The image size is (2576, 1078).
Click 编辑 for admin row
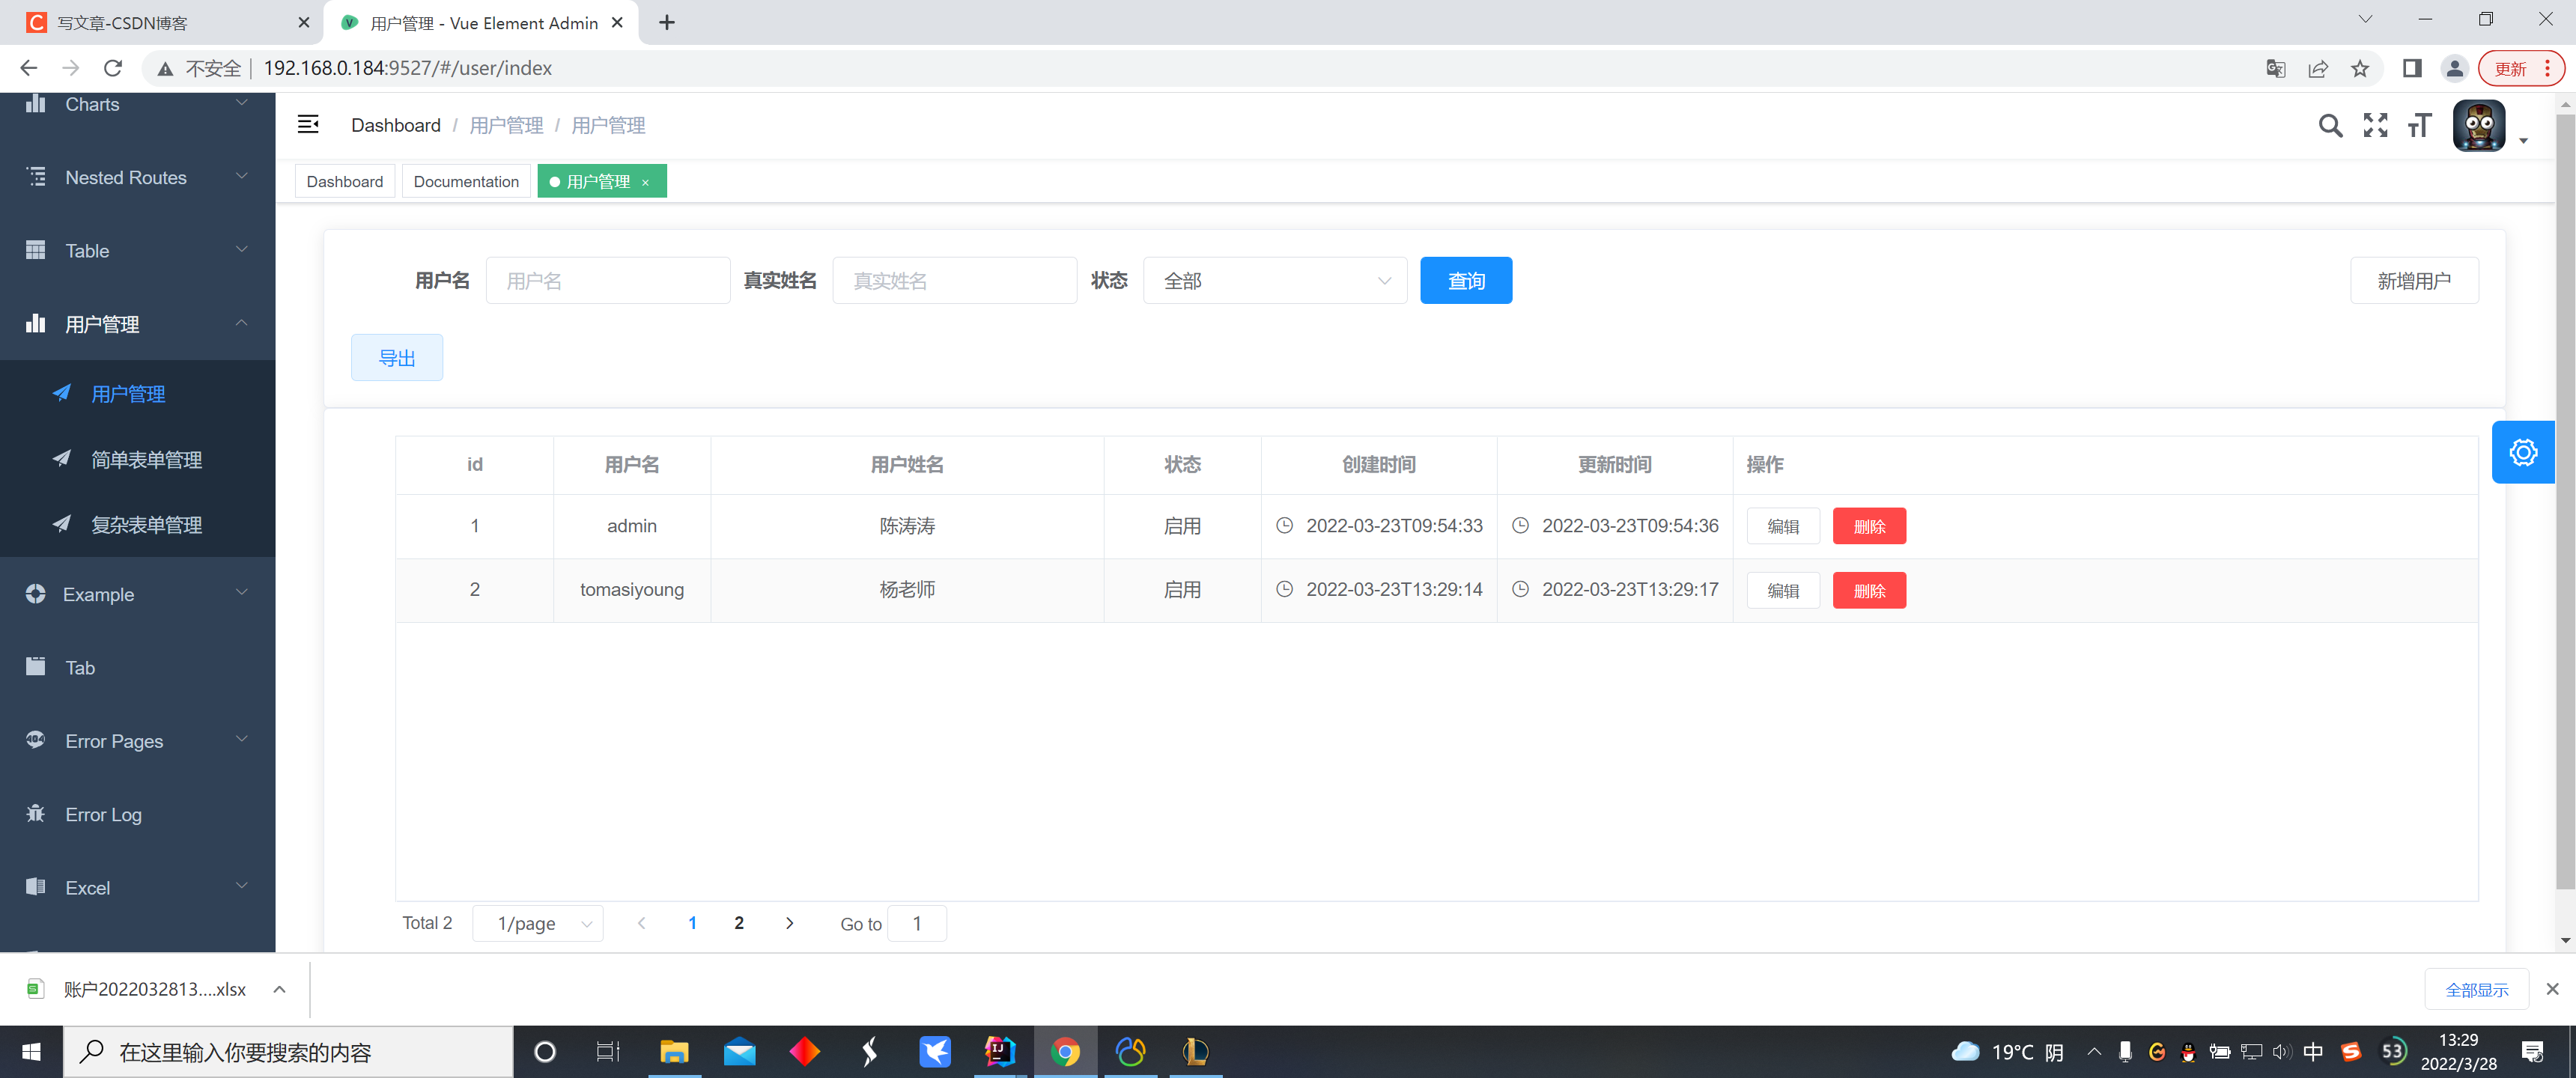coord(1782,526)
